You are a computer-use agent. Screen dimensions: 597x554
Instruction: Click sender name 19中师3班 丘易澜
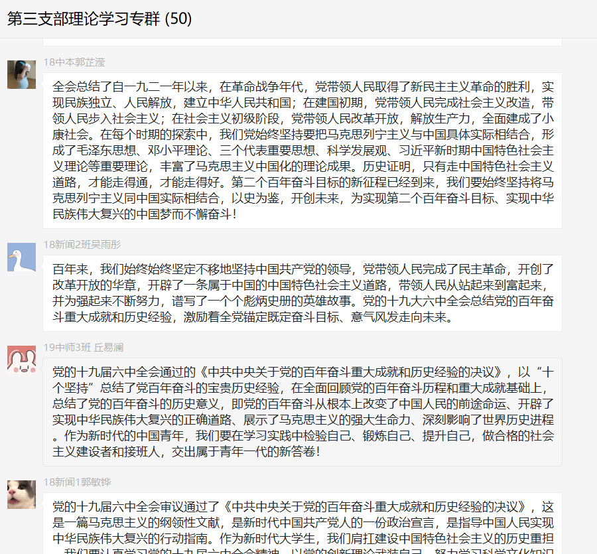[84, 347]
